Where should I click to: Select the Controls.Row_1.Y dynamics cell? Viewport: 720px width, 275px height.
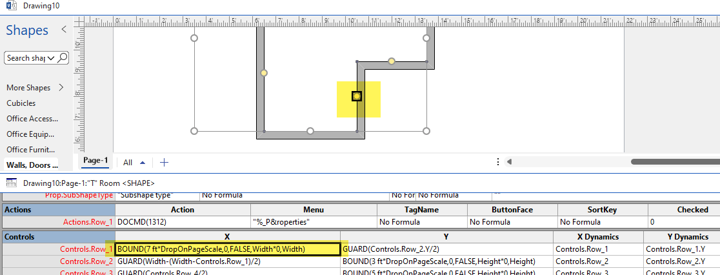pyautogui.click(x=682, y=249)
